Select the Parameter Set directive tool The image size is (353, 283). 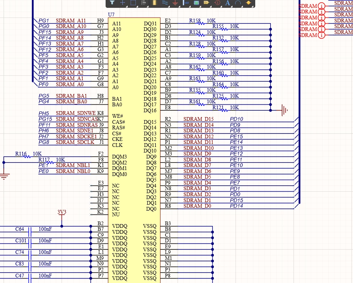(218, 3)
